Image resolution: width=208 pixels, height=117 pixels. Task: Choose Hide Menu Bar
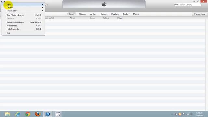[x=23, y=29]
